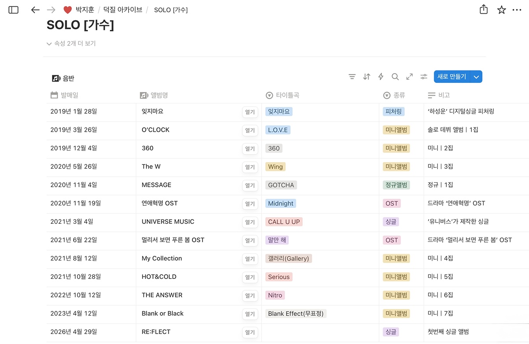Open the three-dot more menu
Screen dimensions: 529x344
click(517, 10)
